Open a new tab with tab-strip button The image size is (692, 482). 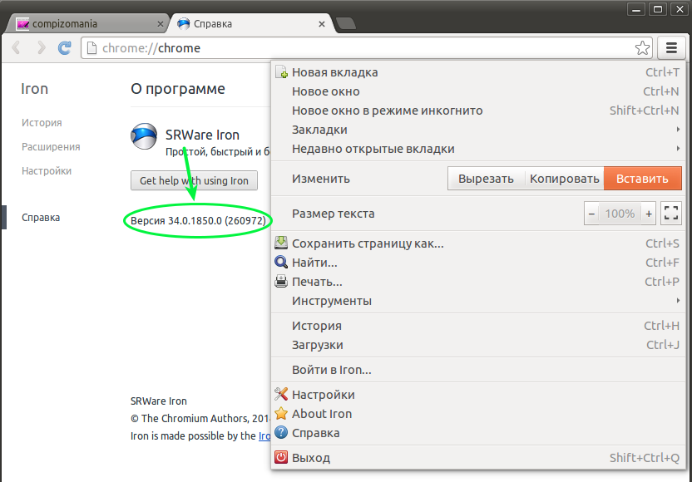click(x=345, y=24)
